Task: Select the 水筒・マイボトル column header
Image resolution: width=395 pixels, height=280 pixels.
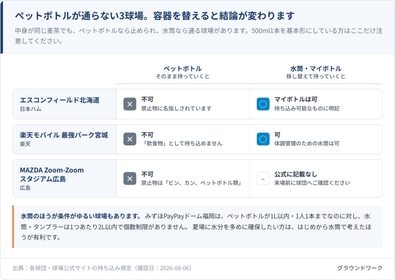Action: [x=316, y=69]
